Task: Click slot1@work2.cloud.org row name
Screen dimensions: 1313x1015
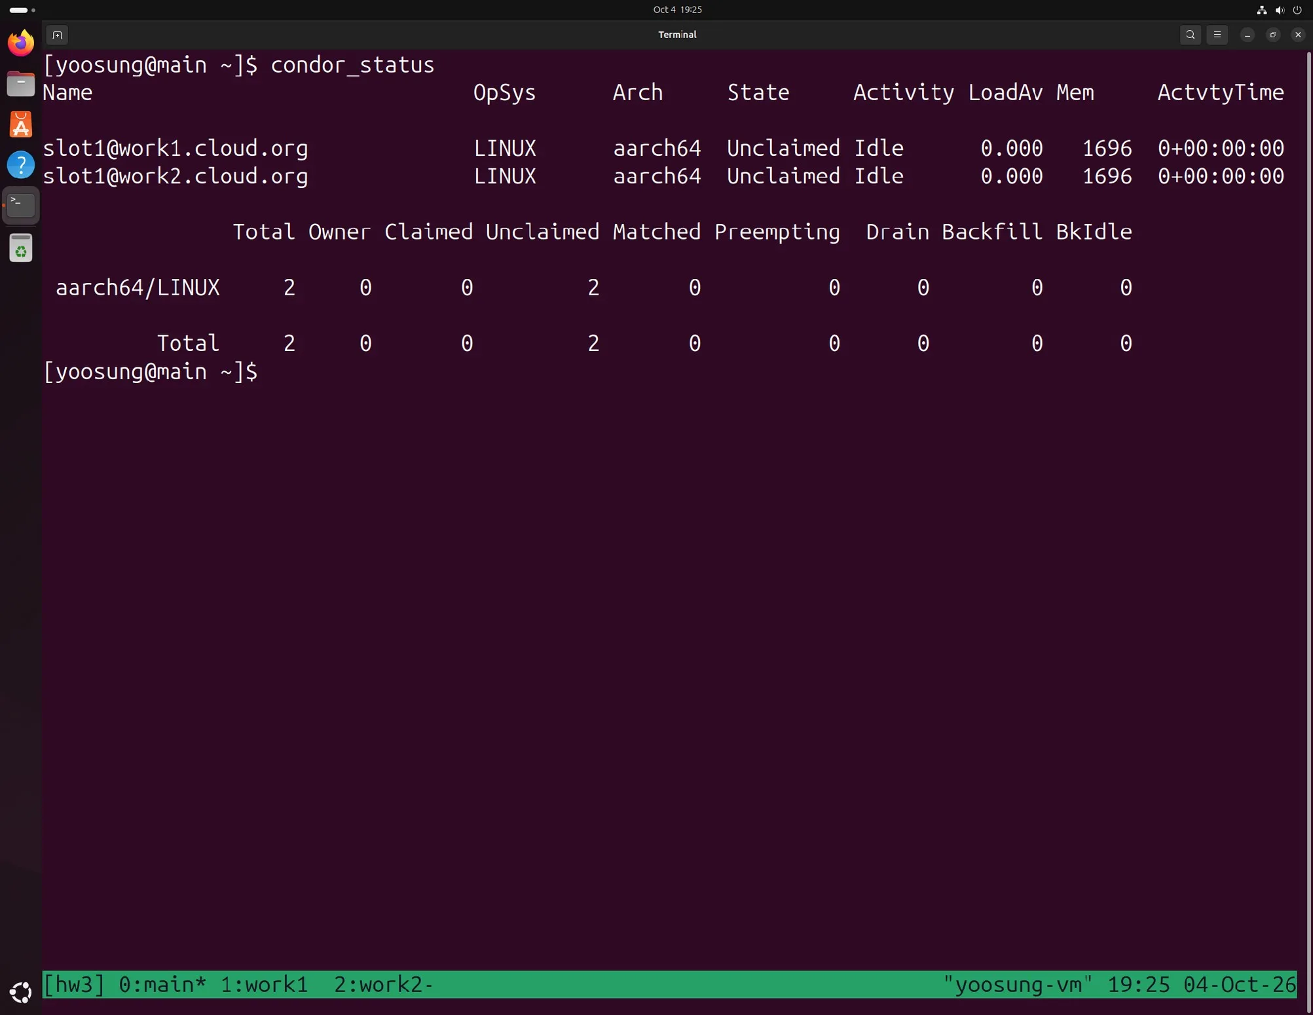Action: coord(176,177)
